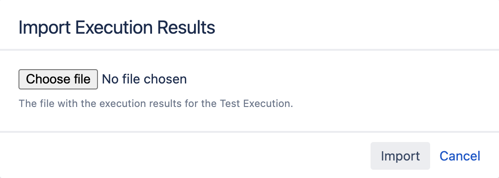Select the Import Execution Results heading
Screen dimensions: 499x178
(x=117, y=28)
